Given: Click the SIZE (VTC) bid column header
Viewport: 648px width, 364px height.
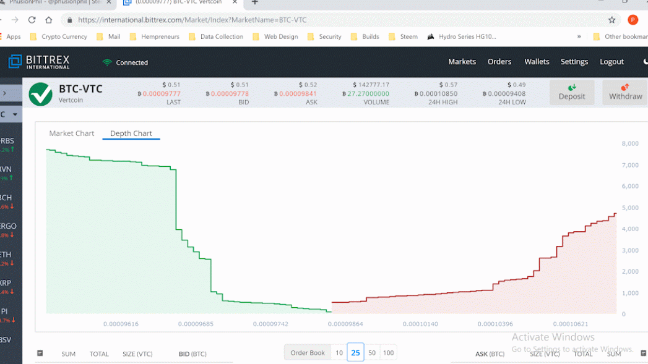Looking at the screenshot, I should [x=137, y=354].
